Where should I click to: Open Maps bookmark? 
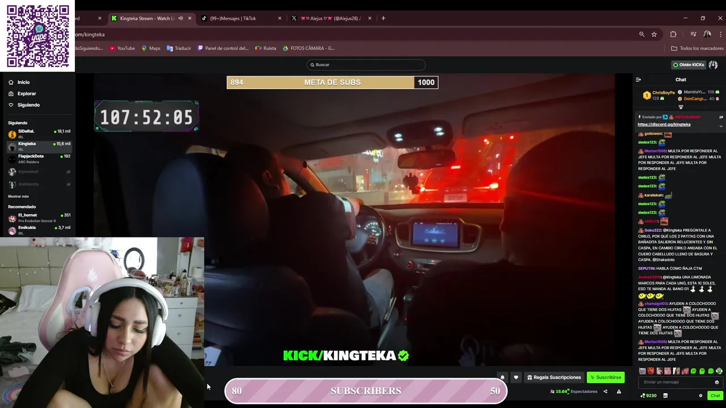pyautogui.click(x=151, y=48)
